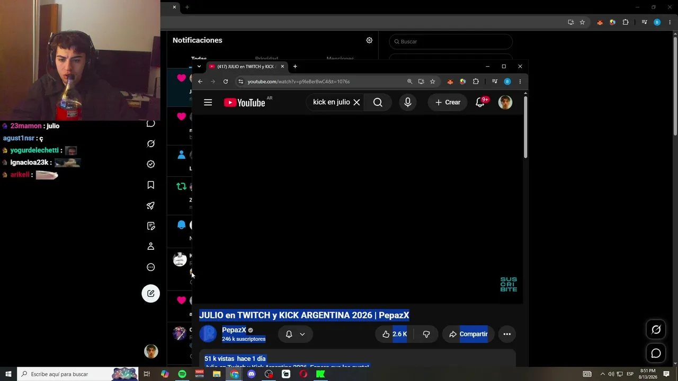Image resolution: width=678 pixels, height=381 pixels.
Task: Click the '51 k vistas hace 1 día' description text
Action: (x=235, y=359)
